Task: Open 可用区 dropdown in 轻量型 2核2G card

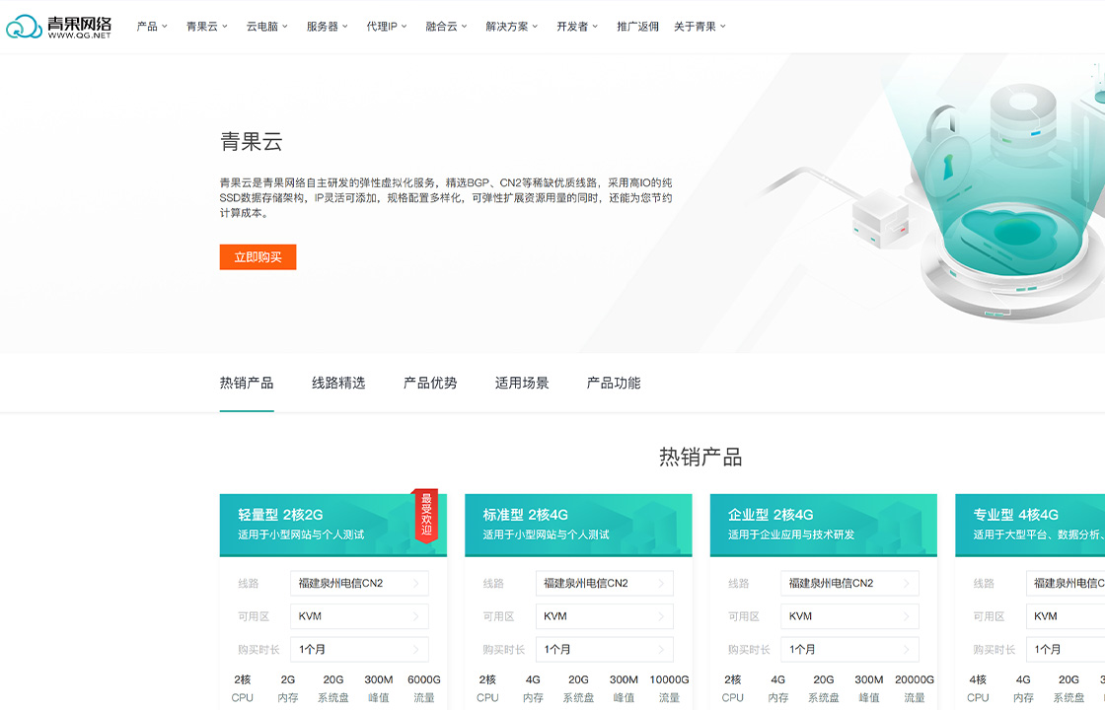Action: (x=359, y=616)
